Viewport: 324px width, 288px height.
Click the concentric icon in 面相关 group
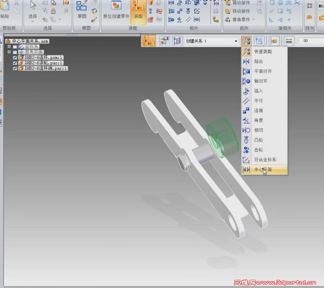point(281,3)
